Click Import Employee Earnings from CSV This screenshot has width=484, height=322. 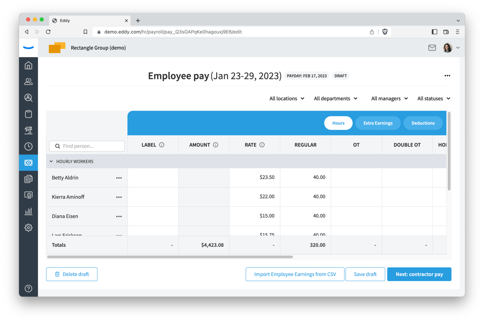coord(295,274)
